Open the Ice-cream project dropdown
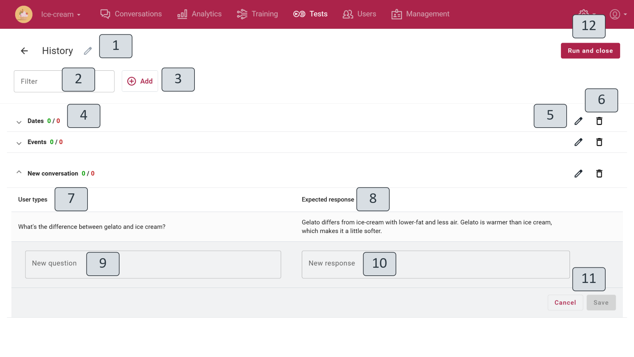 pos(61,15)
